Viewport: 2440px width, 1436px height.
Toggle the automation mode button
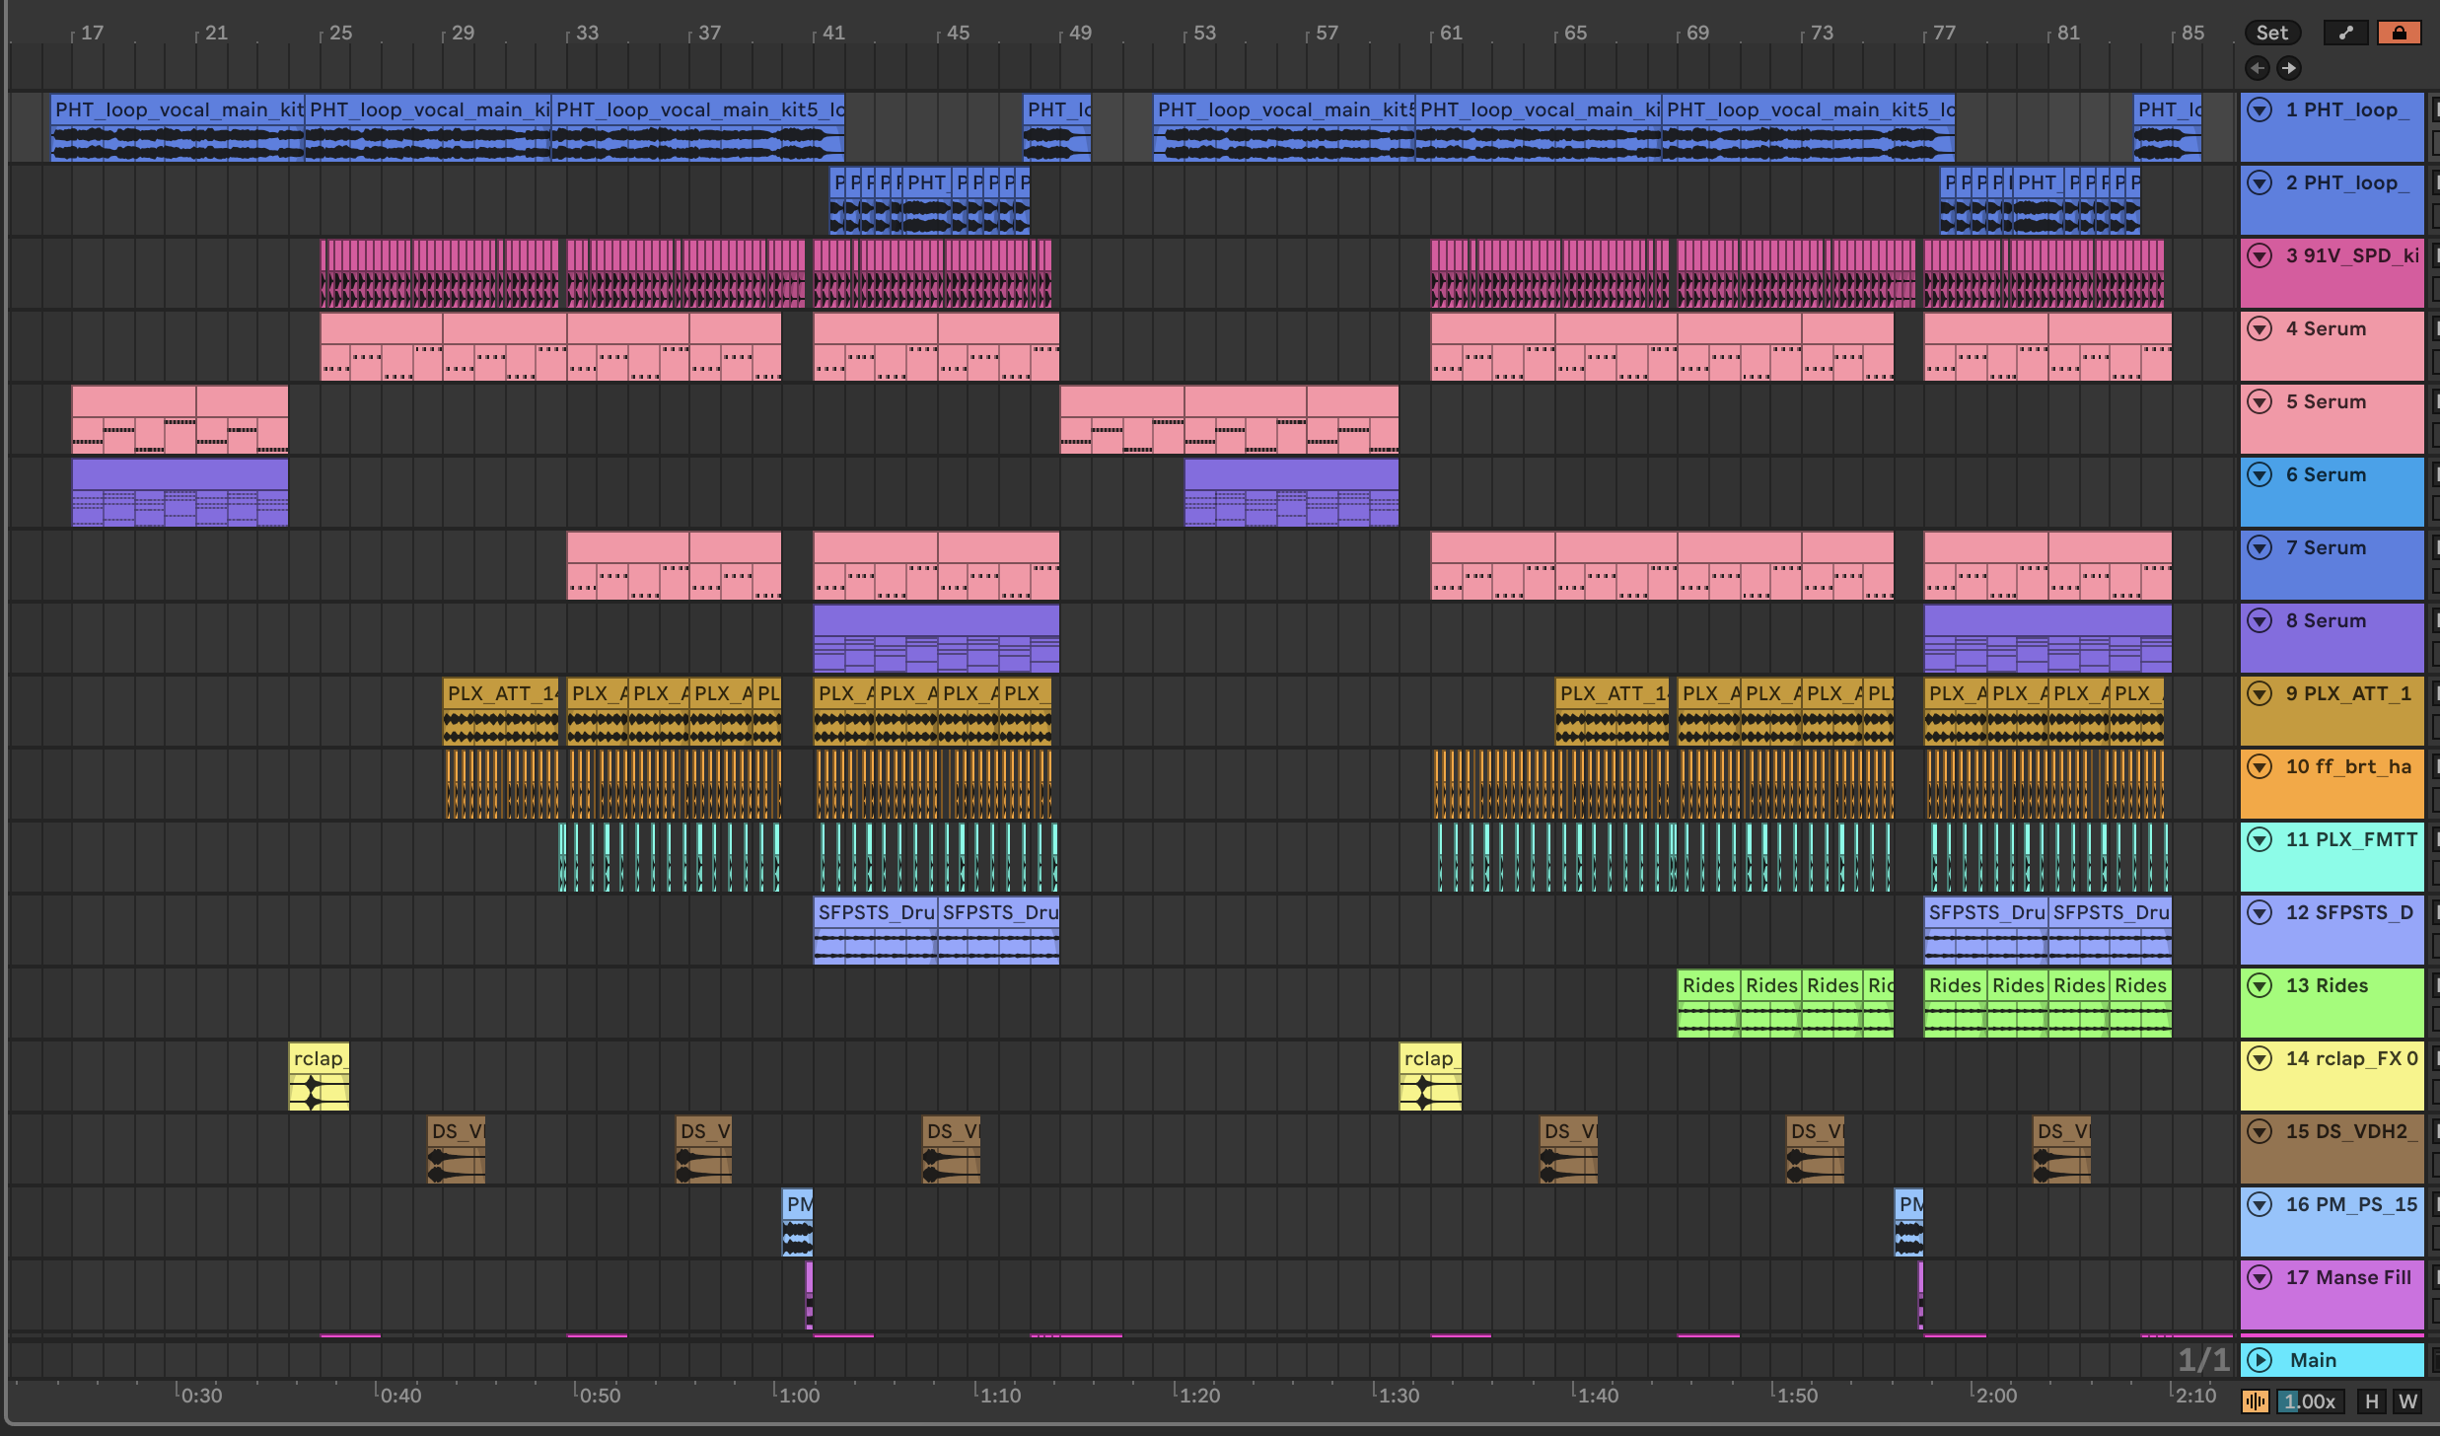(2345, 33)
